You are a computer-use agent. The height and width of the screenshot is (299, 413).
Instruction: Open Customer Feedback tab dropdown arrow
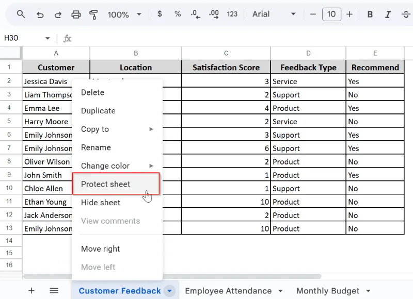point(170,291)
